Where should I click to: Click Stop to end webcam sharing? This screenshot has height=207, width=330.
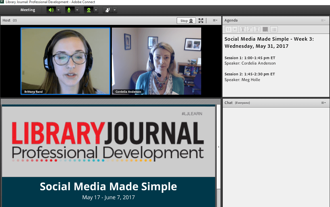(186, 20)
